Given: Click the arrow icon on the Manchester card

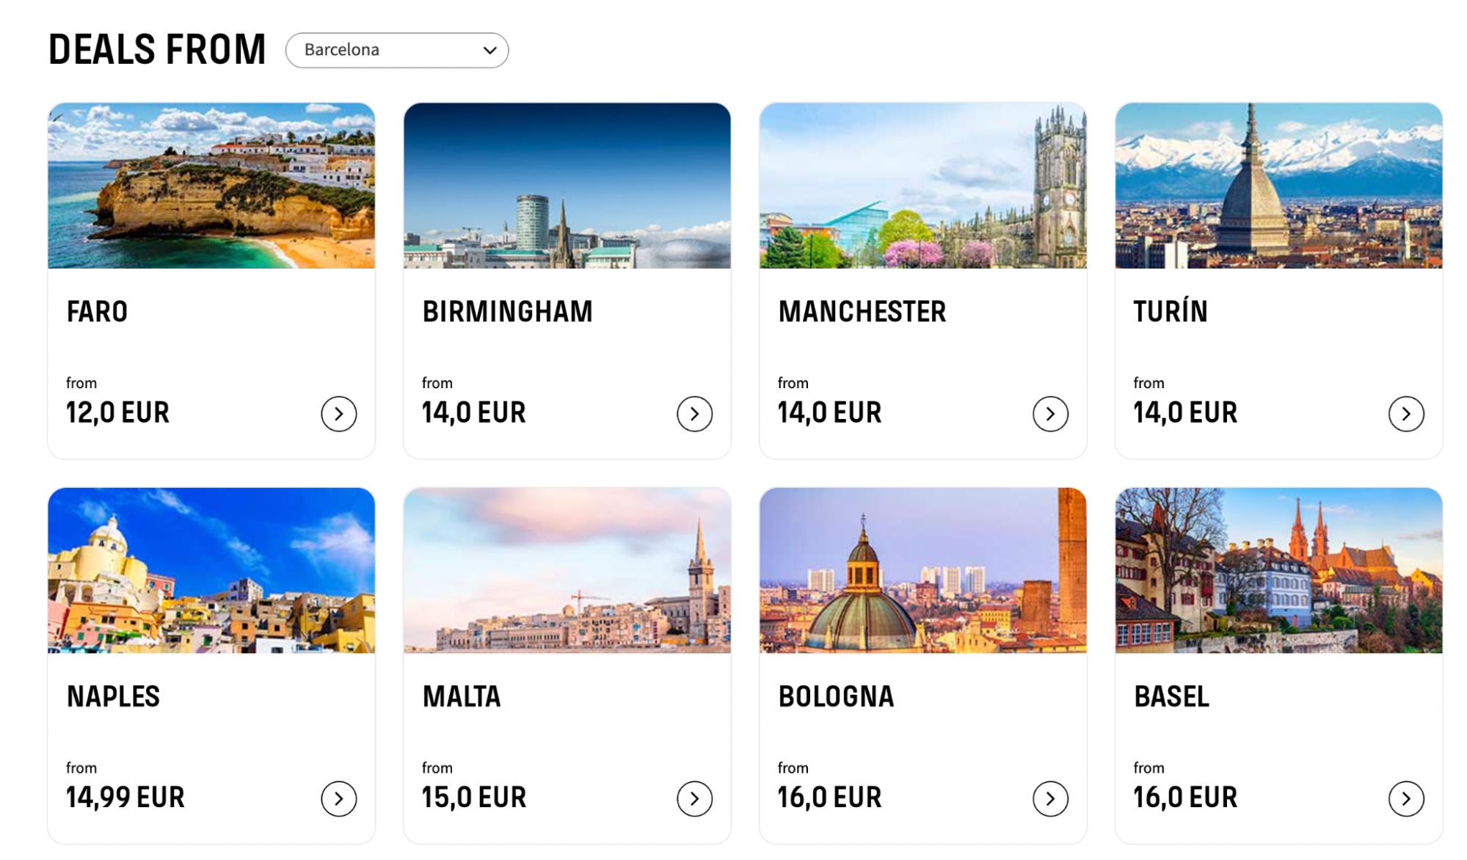Looking at the screenshot, I should click(x=1049, y=413).
